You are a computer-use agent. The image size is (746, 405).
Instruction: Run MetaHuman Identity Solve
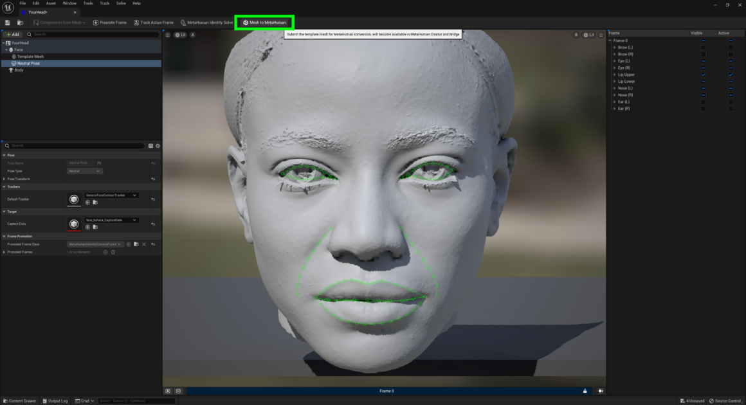pos(207,22)
